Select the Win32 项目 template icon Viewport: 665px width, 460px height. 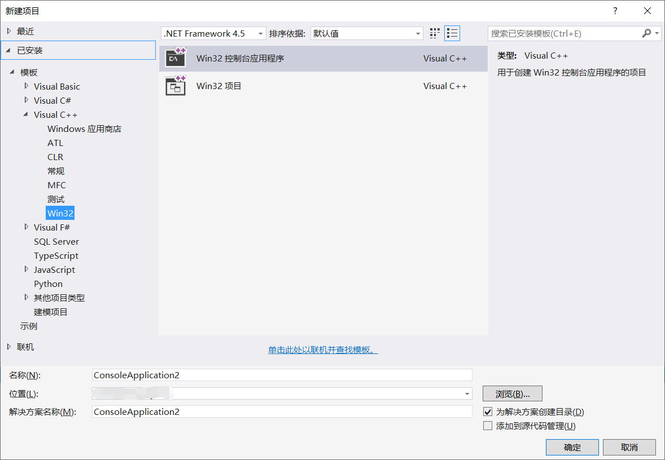click(x=176, y=86)
